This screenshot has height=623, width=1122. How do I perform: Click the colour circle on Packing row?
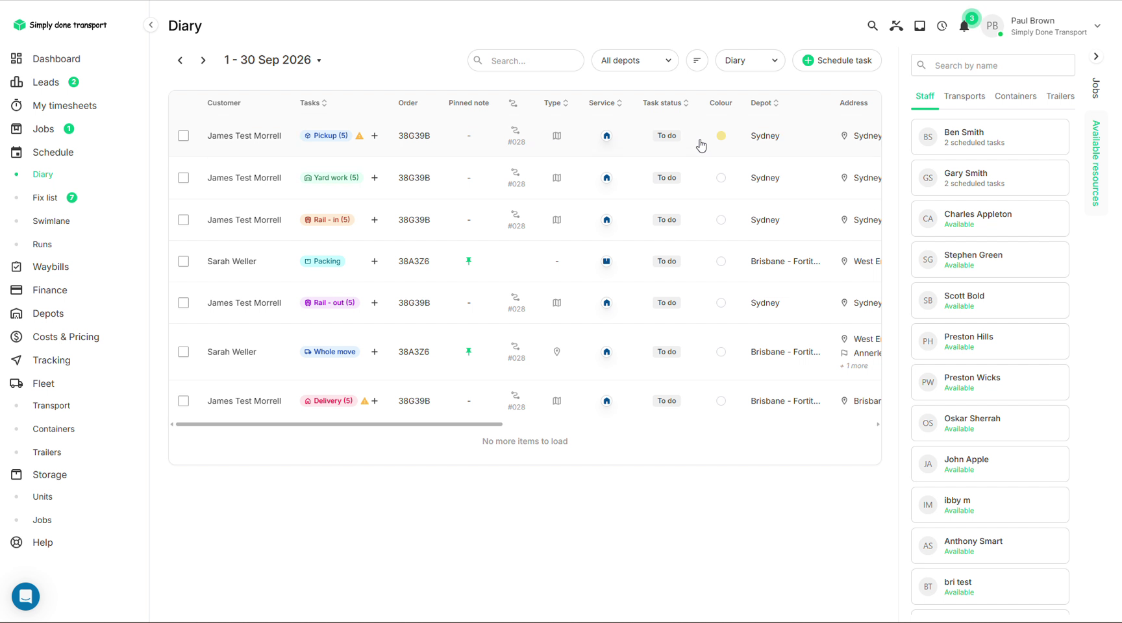click(x=721, y=262)
